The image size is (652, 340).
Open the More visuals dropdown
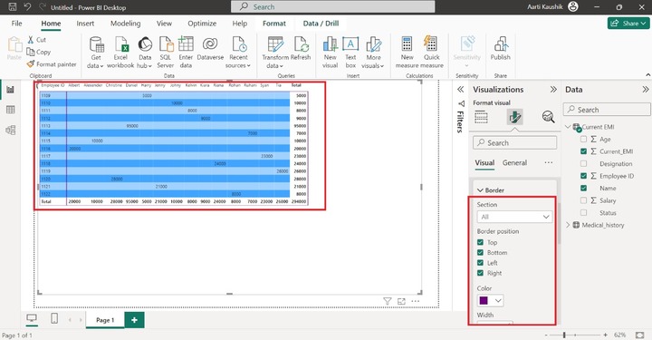pyautogui.click(x=373, y=52)
